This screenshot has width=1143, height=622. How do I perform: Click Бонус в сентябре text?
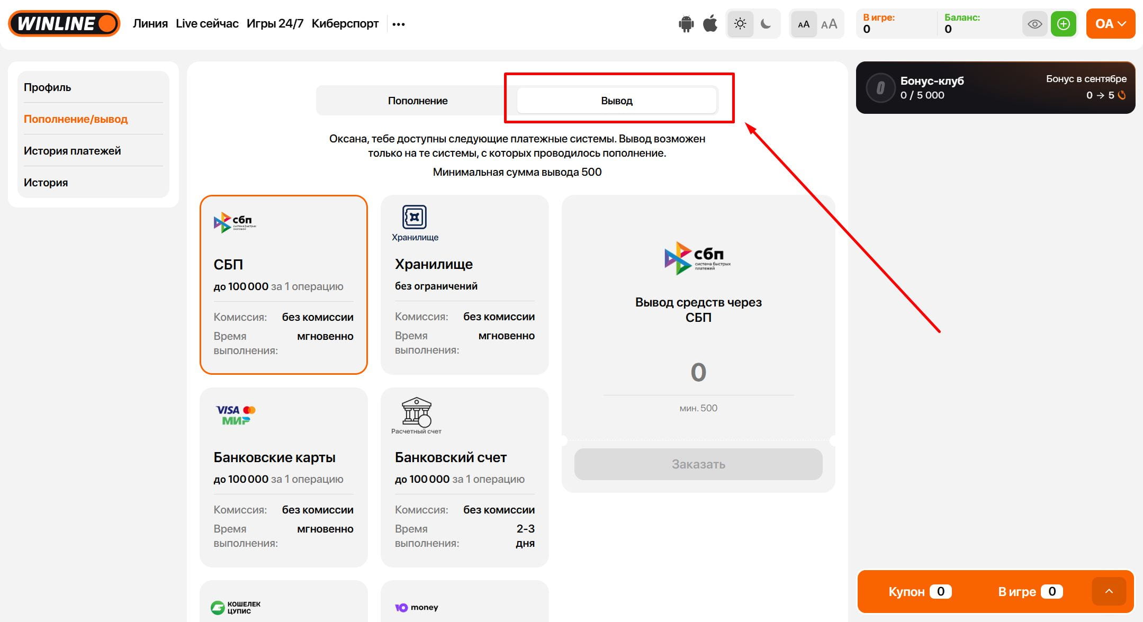1086,79
